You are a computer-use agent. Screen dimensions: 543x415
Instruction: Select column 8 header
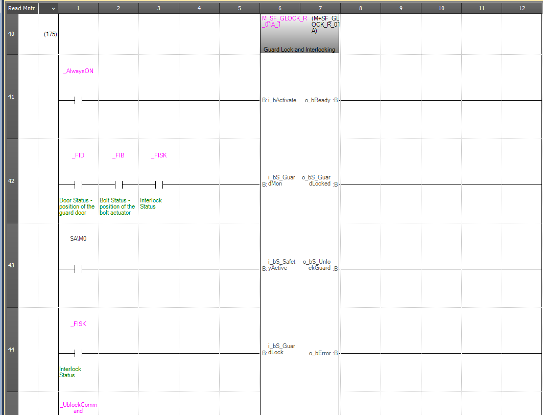tap(361, 8)
